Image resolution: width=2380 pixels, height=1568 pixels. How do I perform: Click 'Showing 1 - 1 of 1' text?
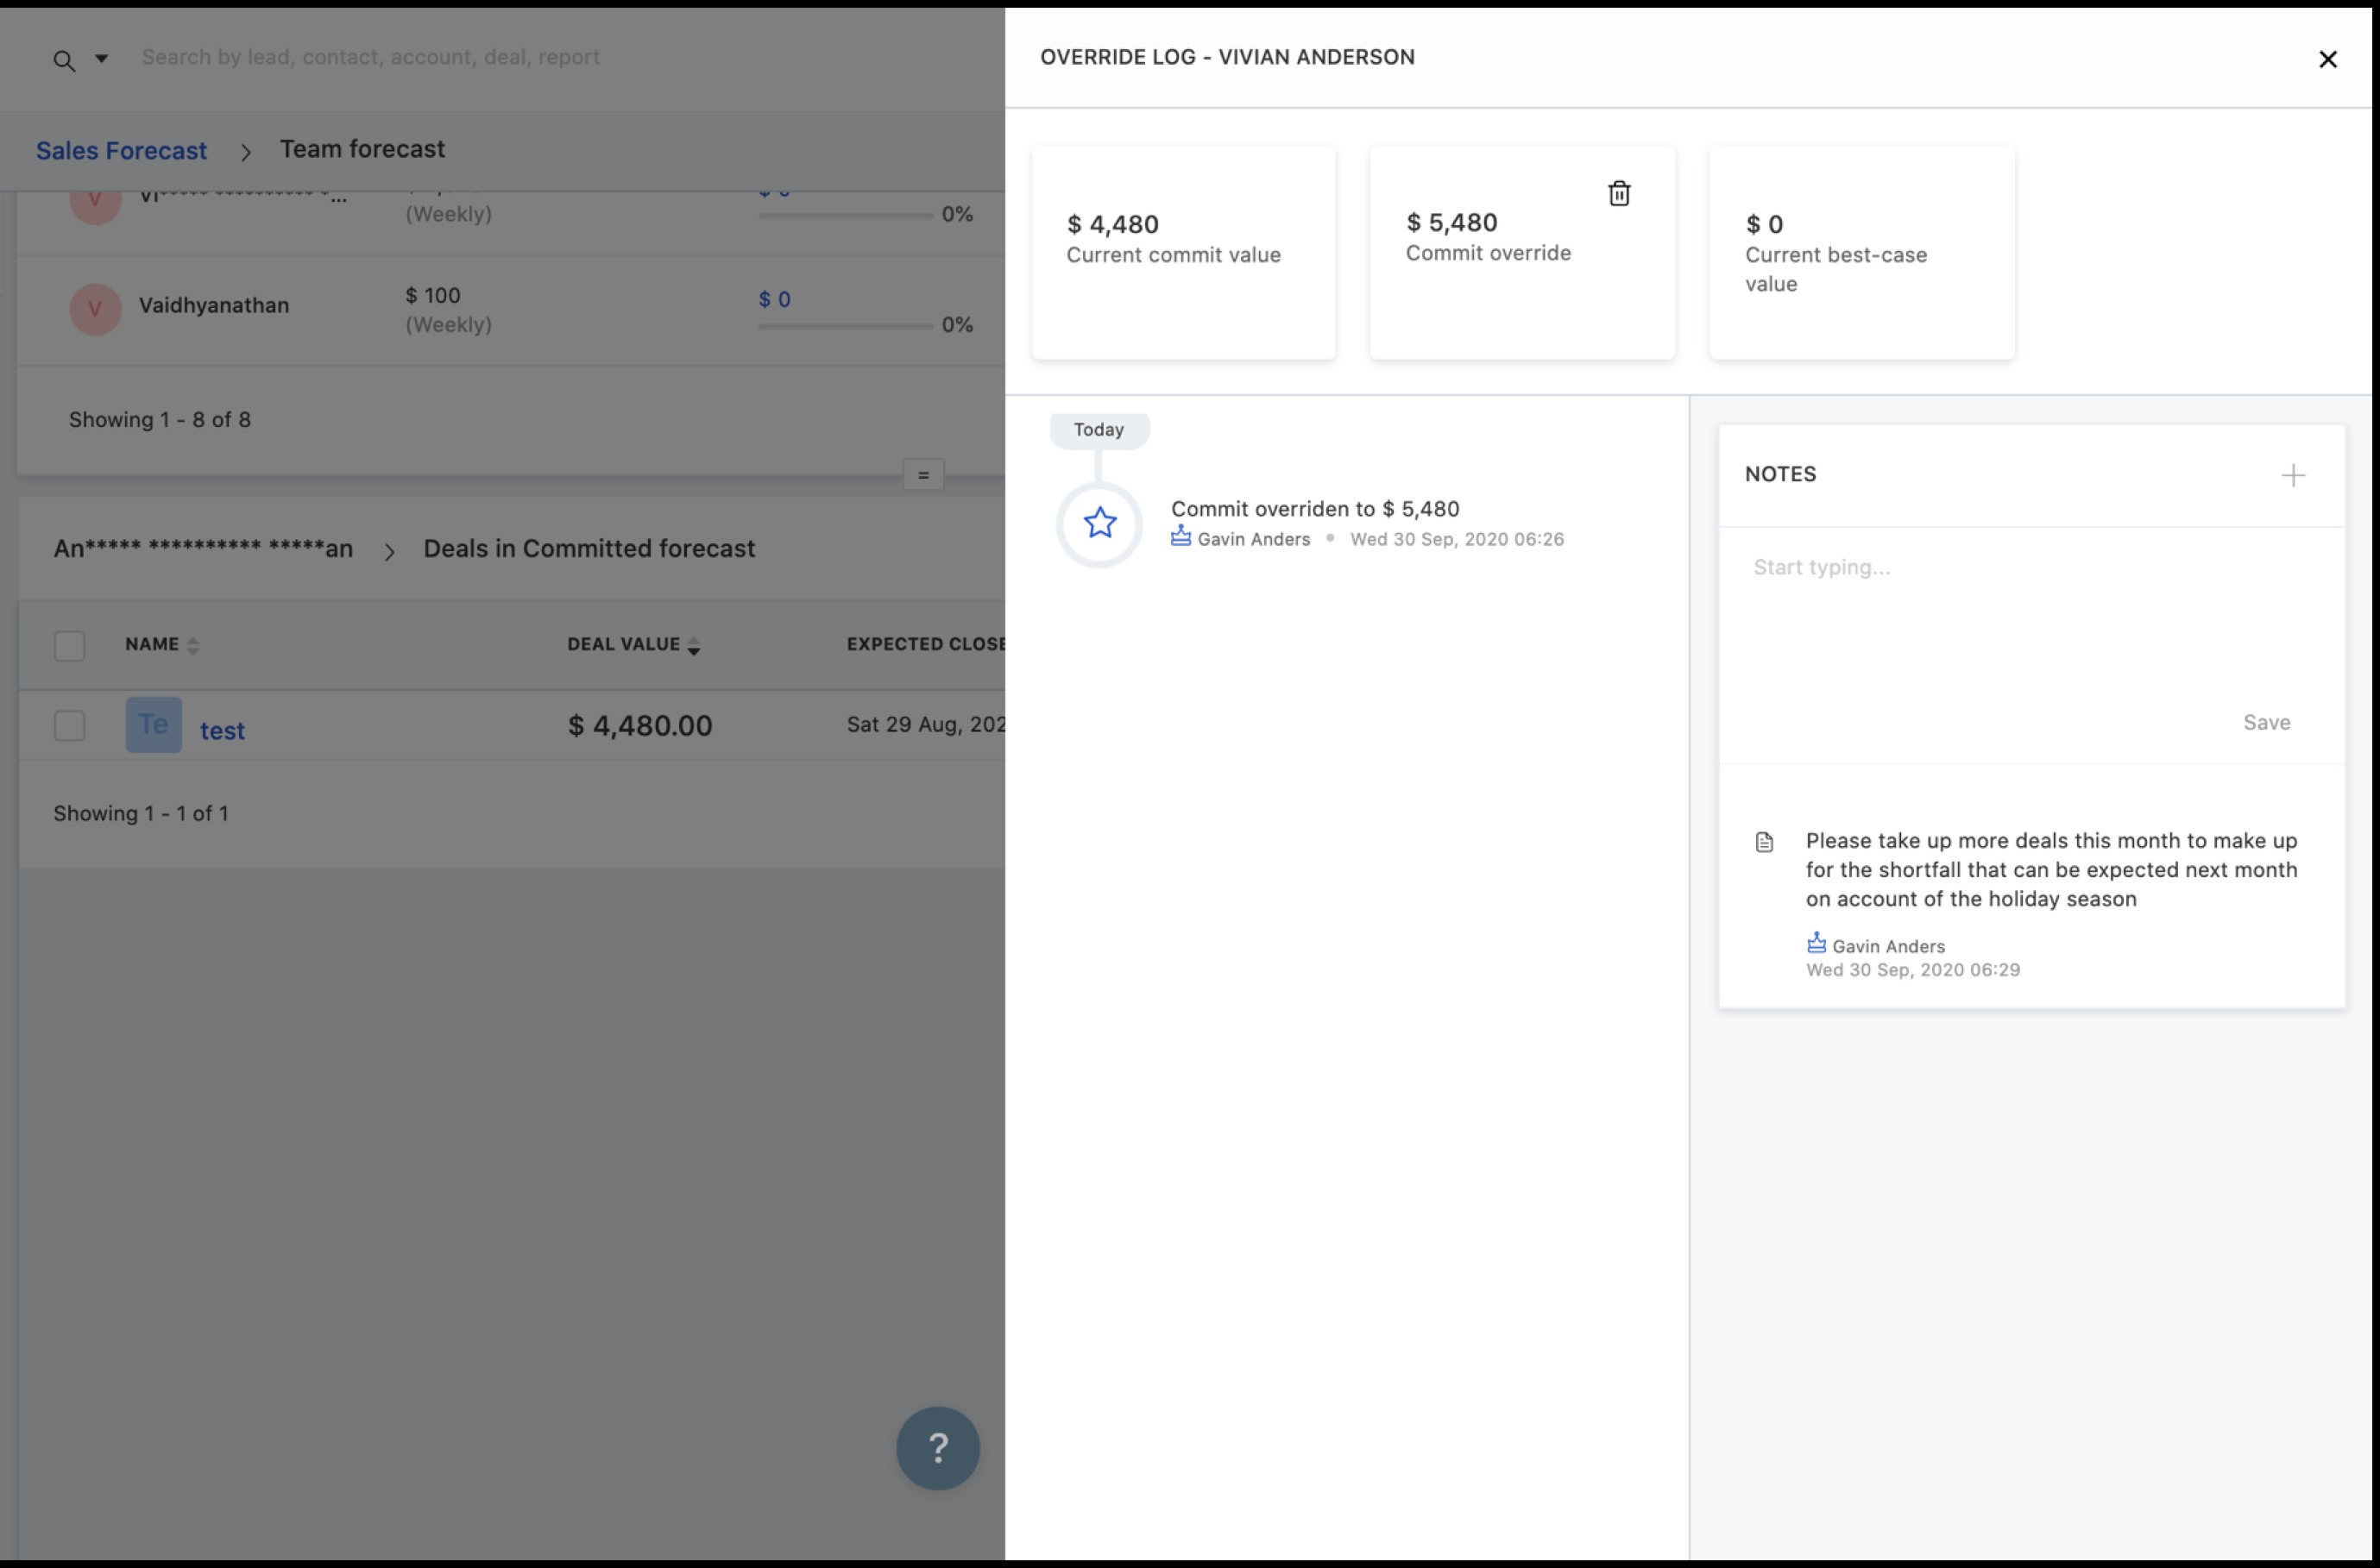tap(141, 814)
